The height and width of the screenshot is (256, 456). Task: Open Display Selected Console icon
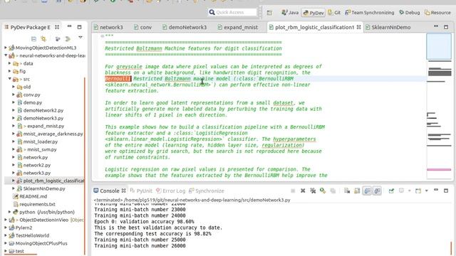401,191
